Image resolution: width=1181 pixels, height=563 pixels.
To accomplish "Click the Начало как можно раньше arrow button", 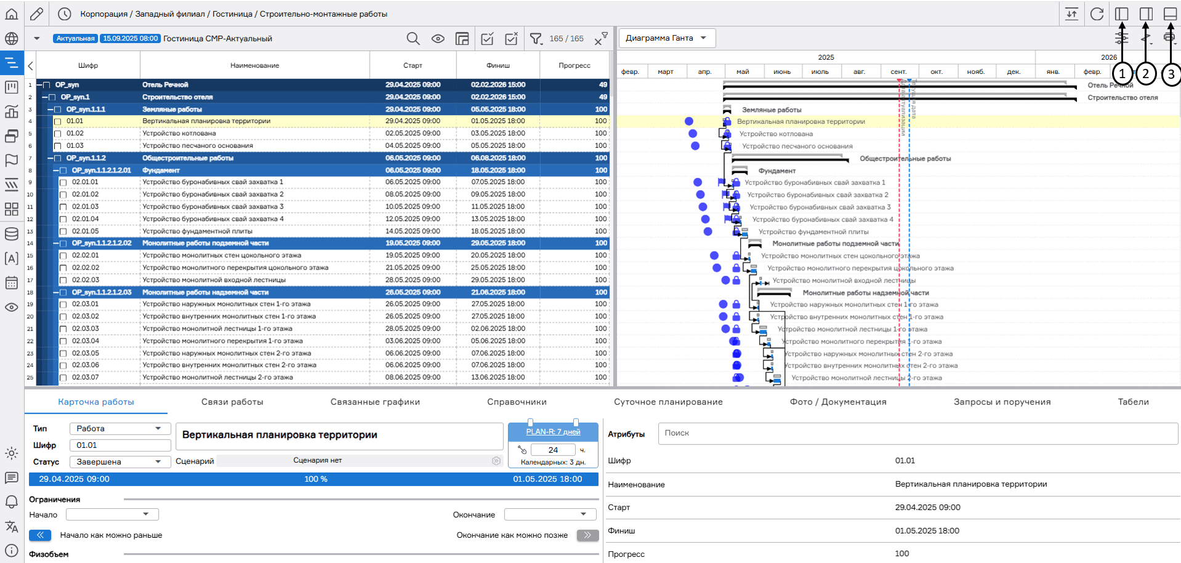I will 40,535.
